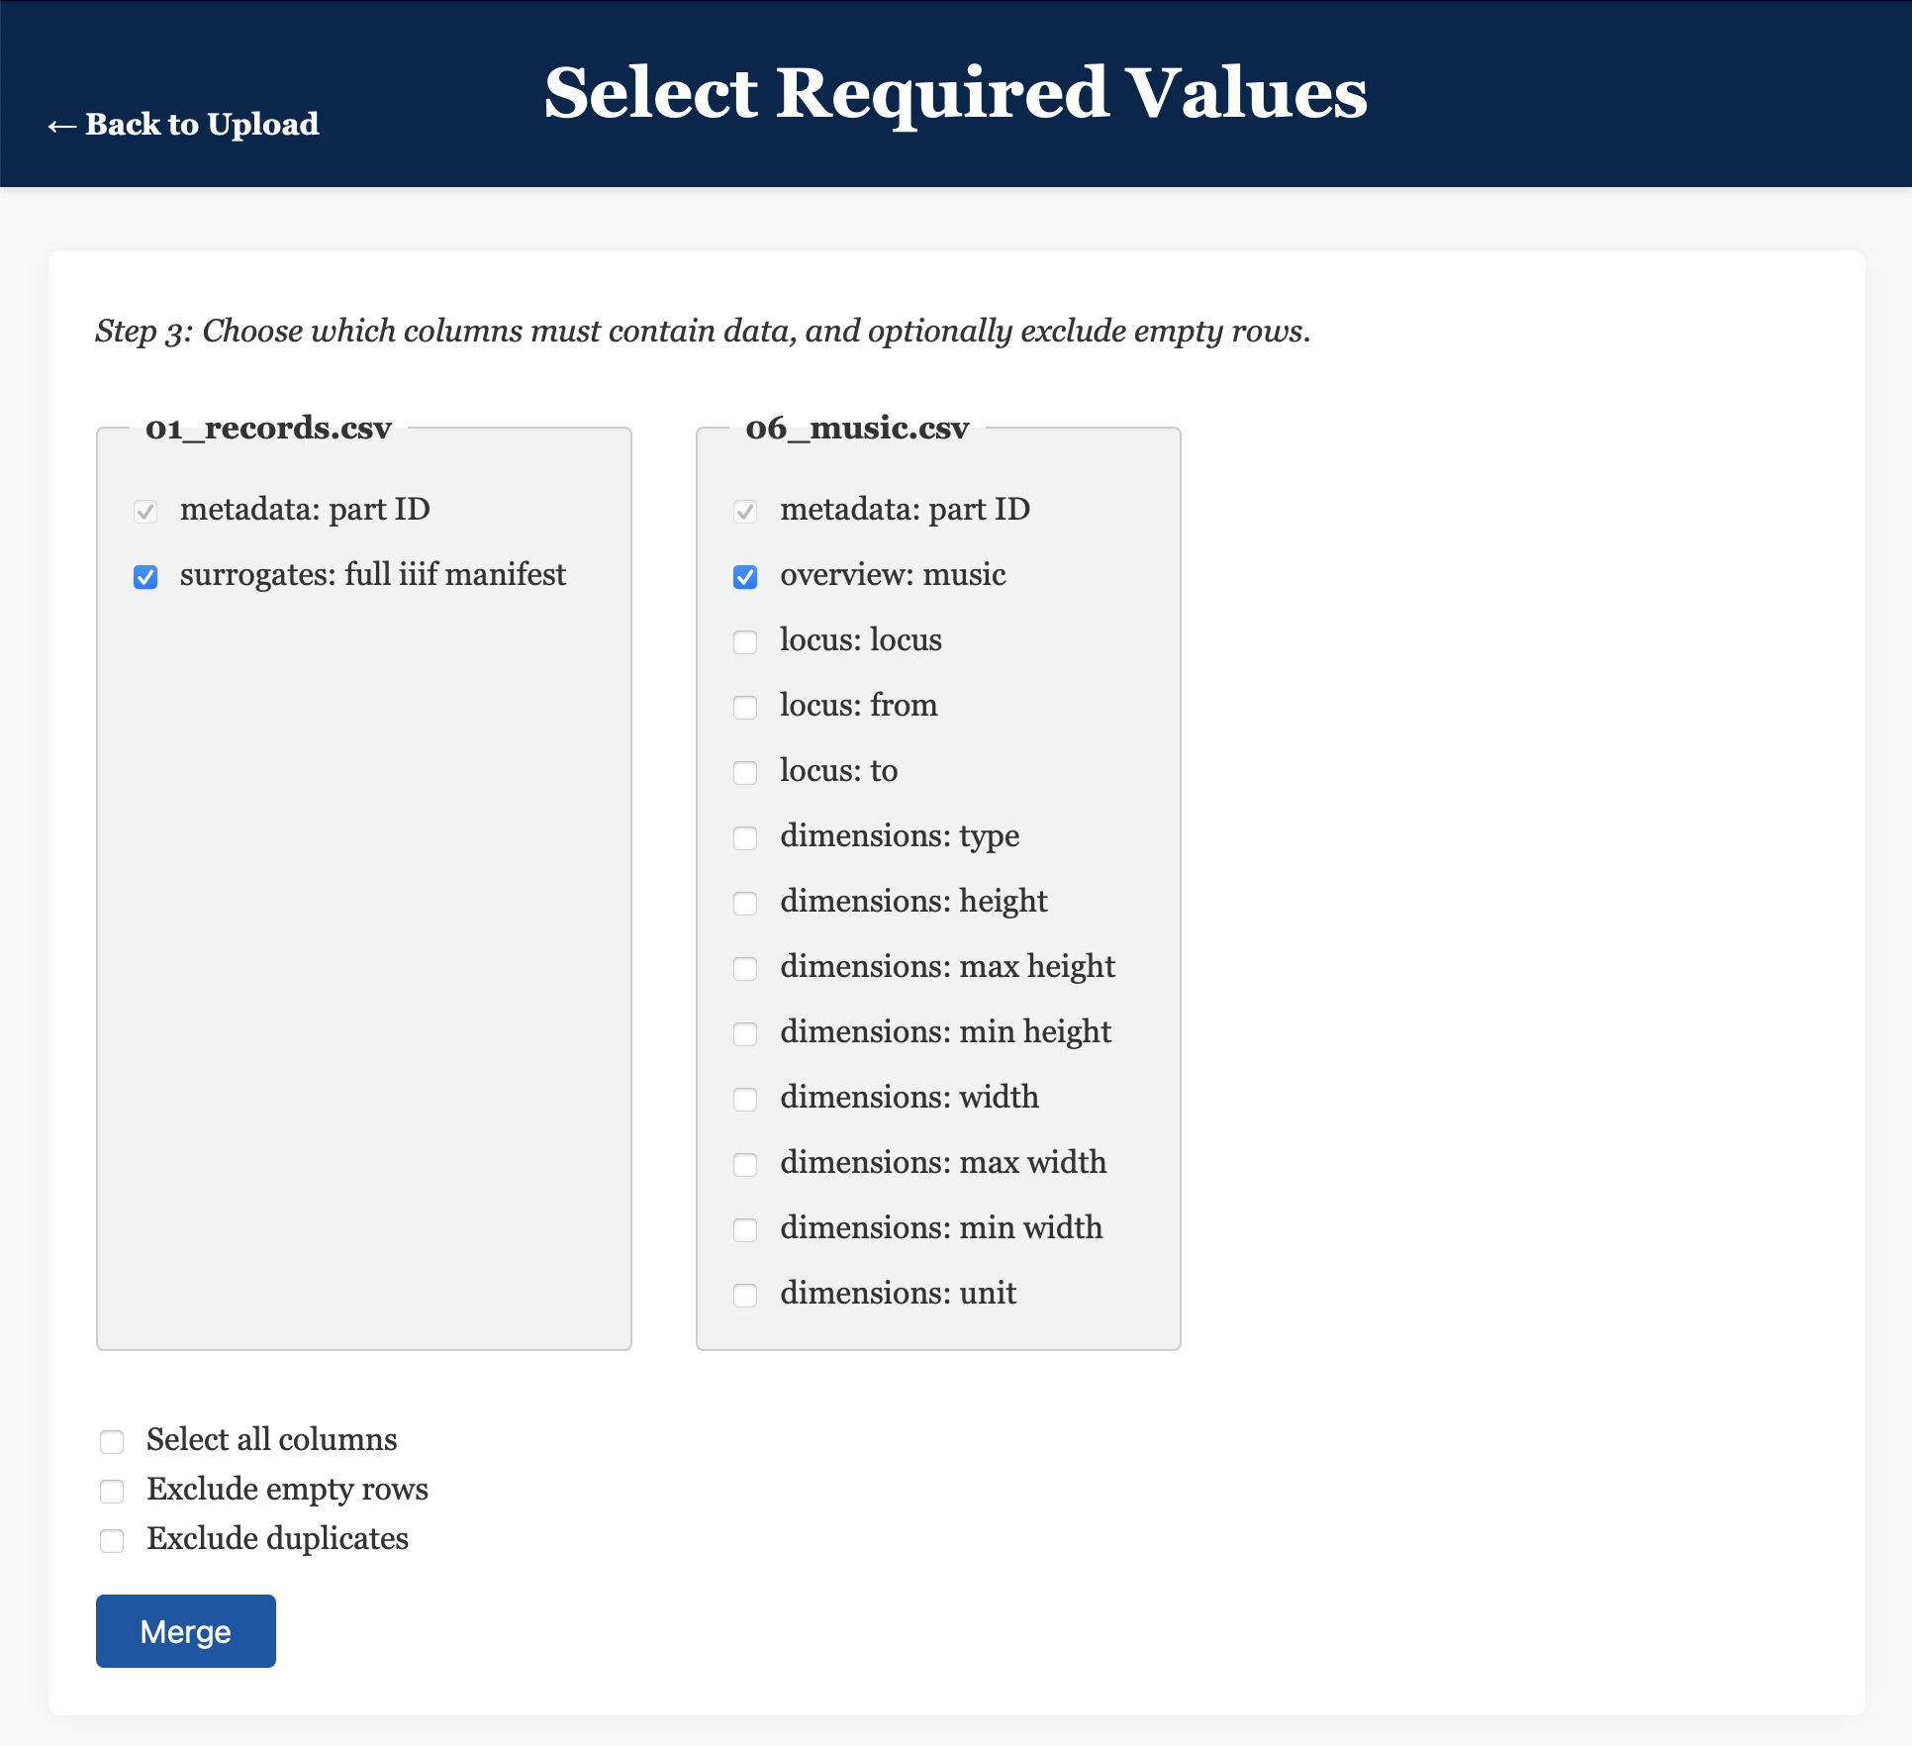1912x1746 pixels.
Task: Toggle Select all columns checkbox
Action: 112,1442
